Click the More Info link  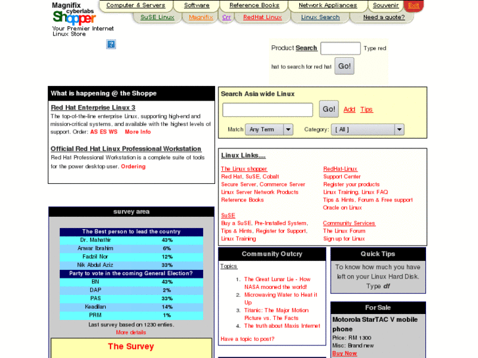tap(138, 132)
